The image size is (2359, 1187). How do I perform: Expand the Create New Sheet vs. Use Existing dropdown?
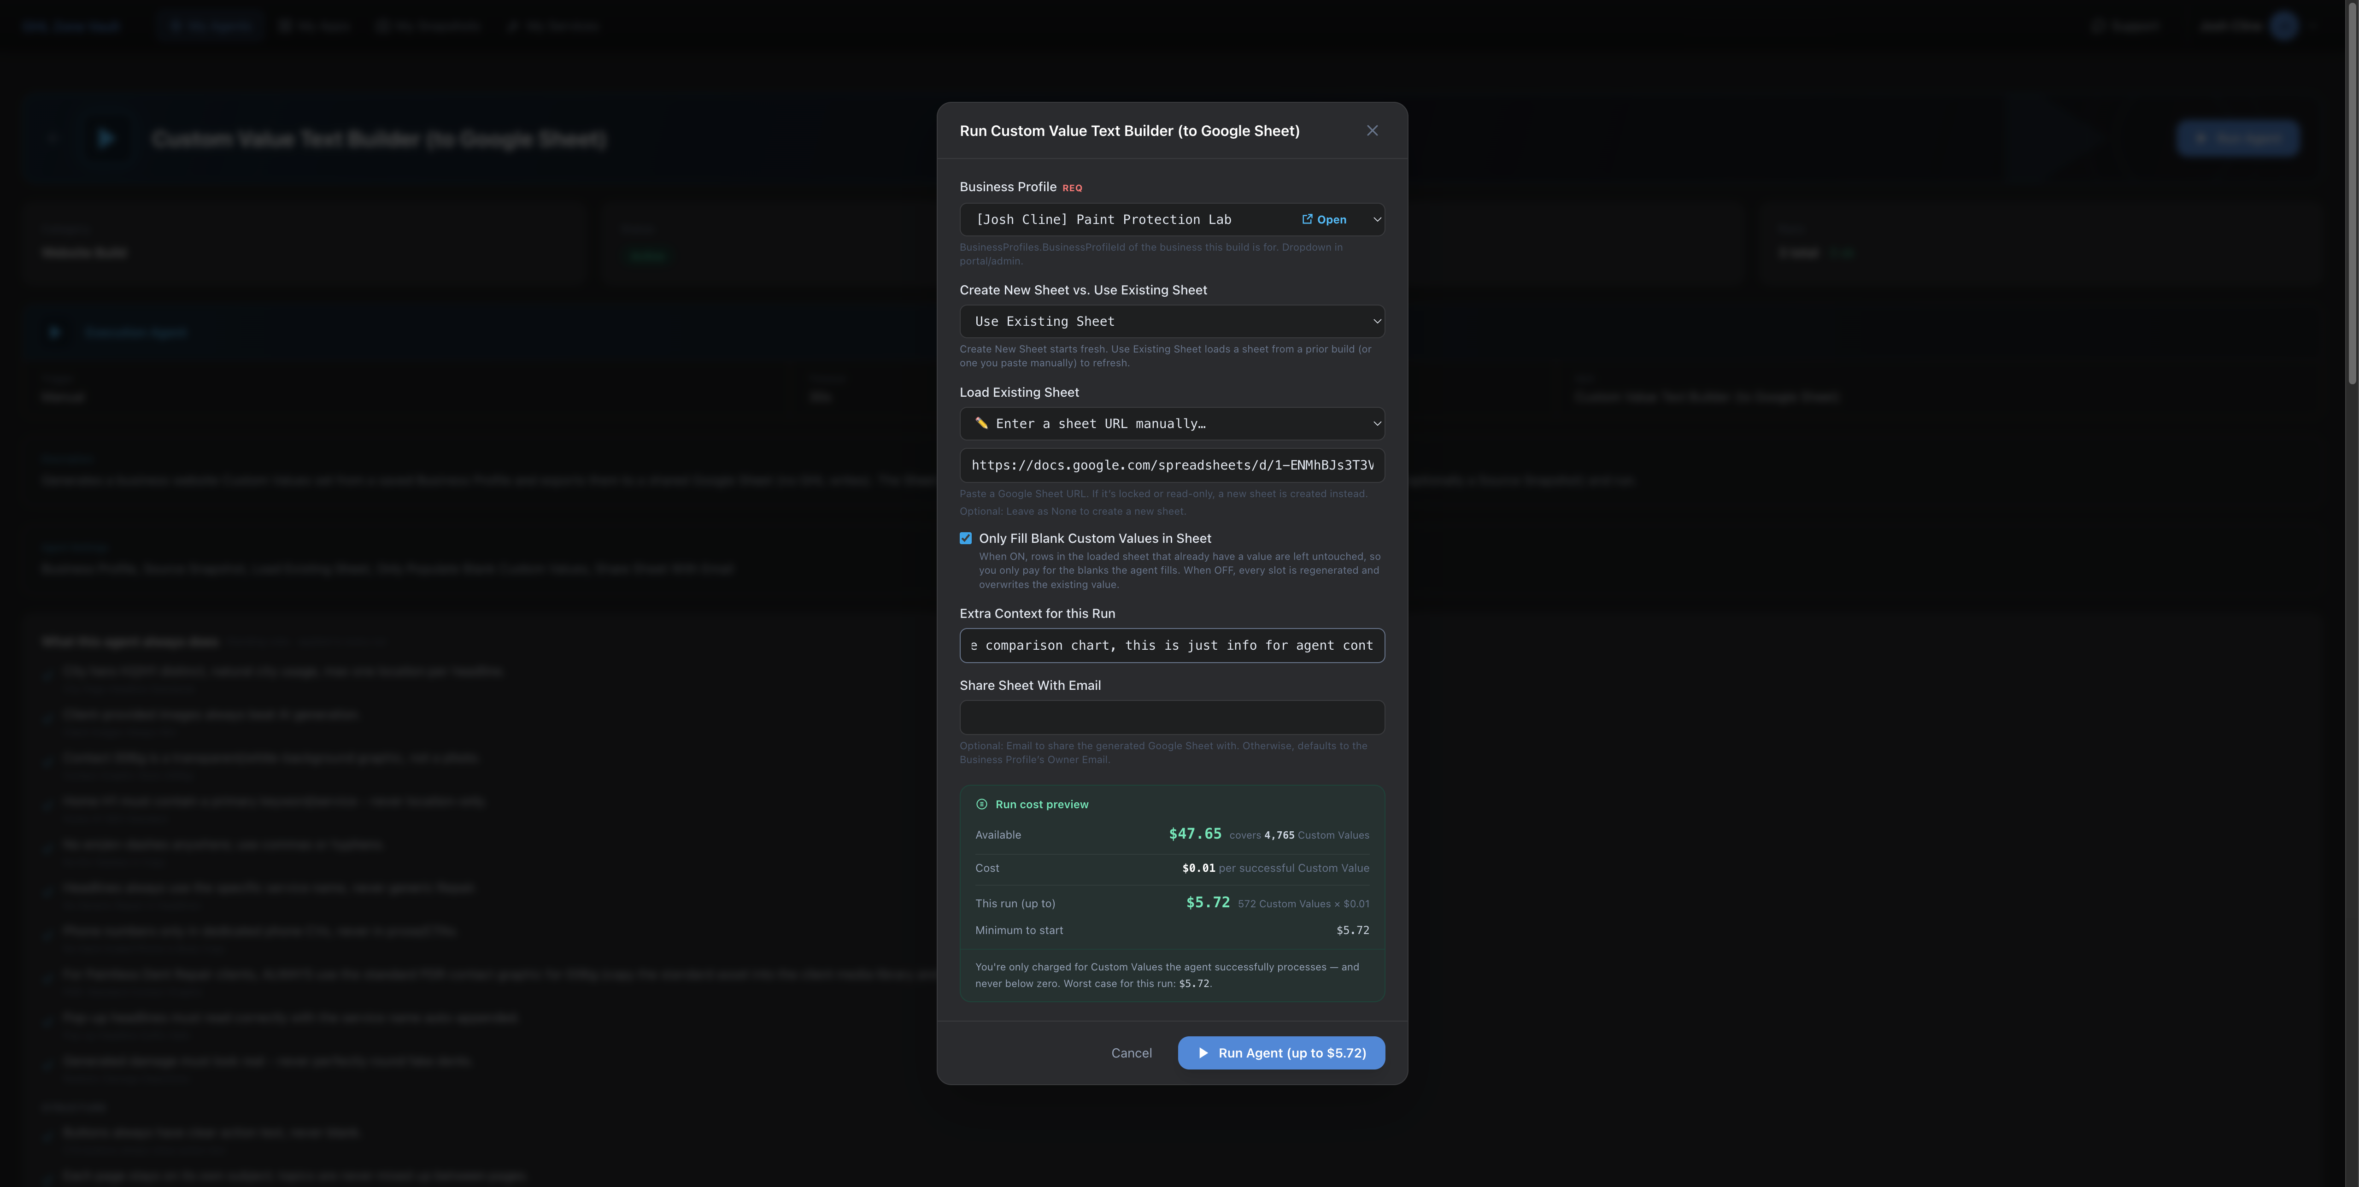click(1171, 322)
